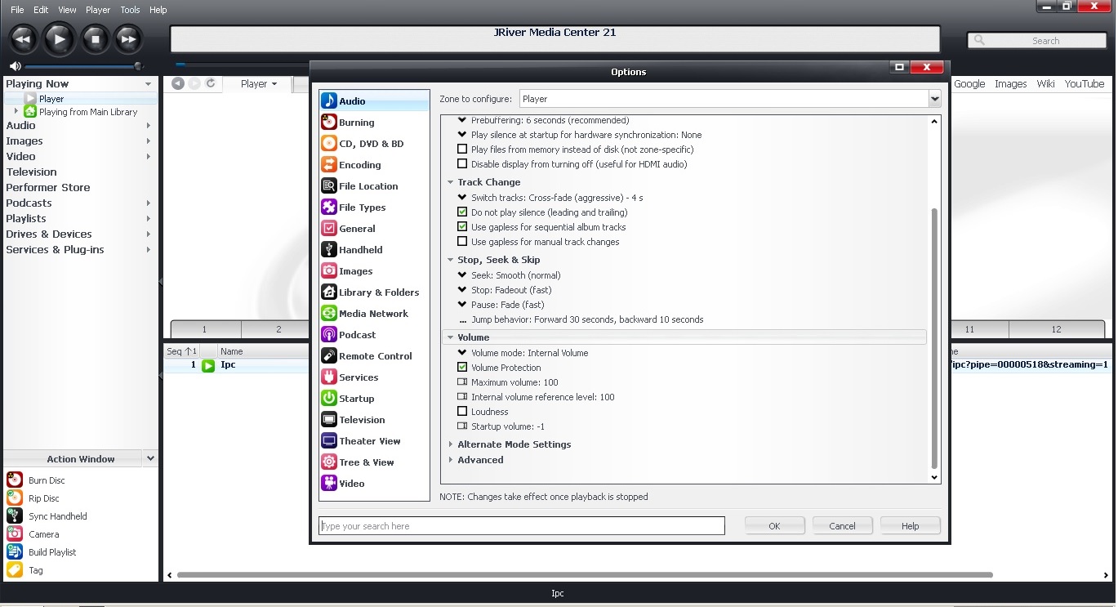Toggle Play files from memory checkbox

point(462,150)
